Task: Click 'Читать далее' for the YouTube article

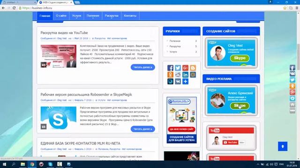Action: click(142, 67)
